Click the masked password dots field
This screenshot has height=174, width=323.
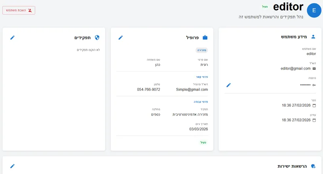(x=300, y=85)
